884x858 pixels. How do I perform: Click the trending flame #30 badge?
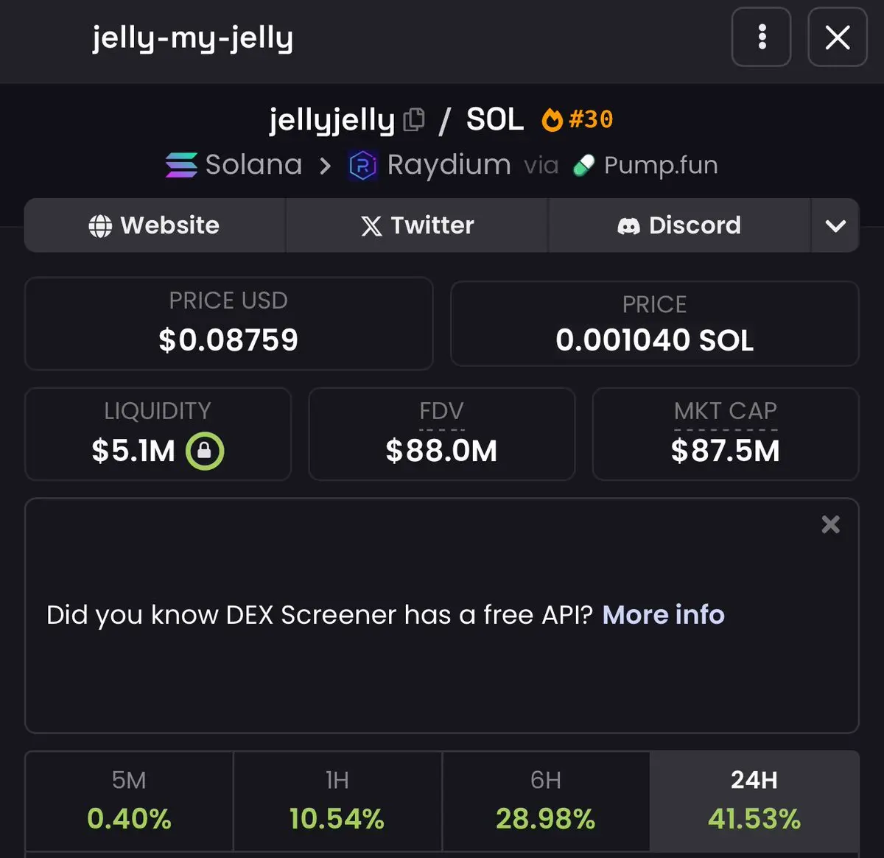[x=578, y=119]
